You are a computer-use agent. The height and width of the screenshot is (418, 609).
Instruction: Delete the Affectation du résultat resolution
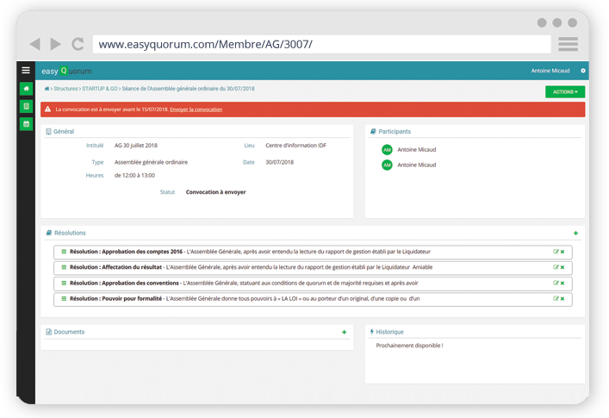tap(562, 267)
